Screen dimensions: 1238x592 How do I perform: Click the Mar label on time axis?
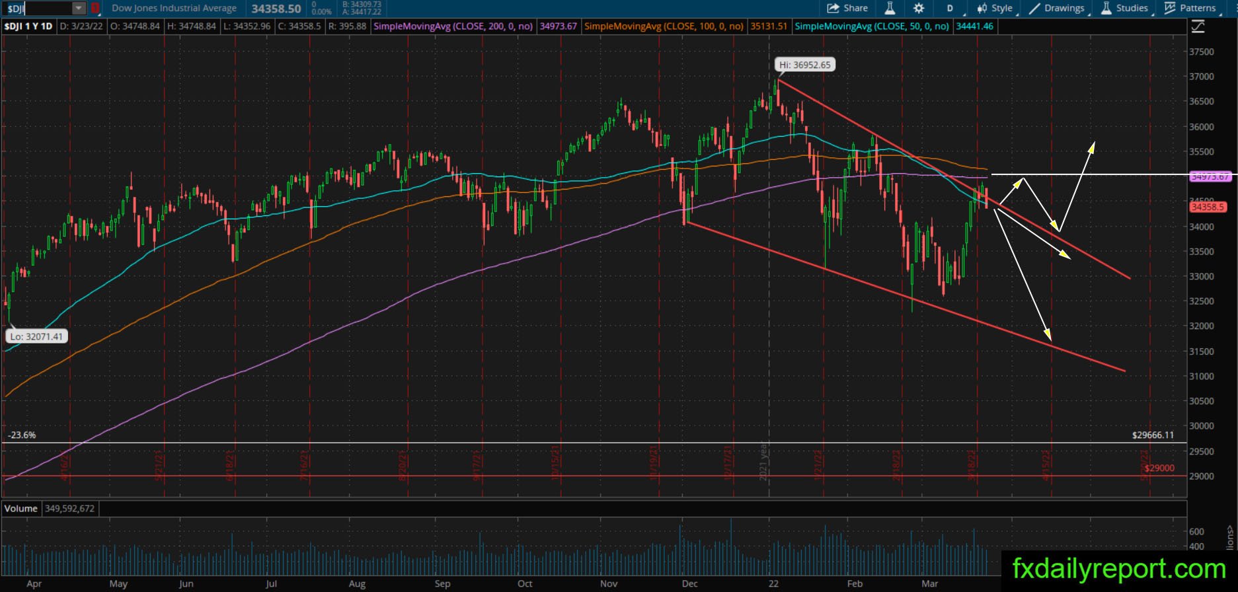[930, 584]
